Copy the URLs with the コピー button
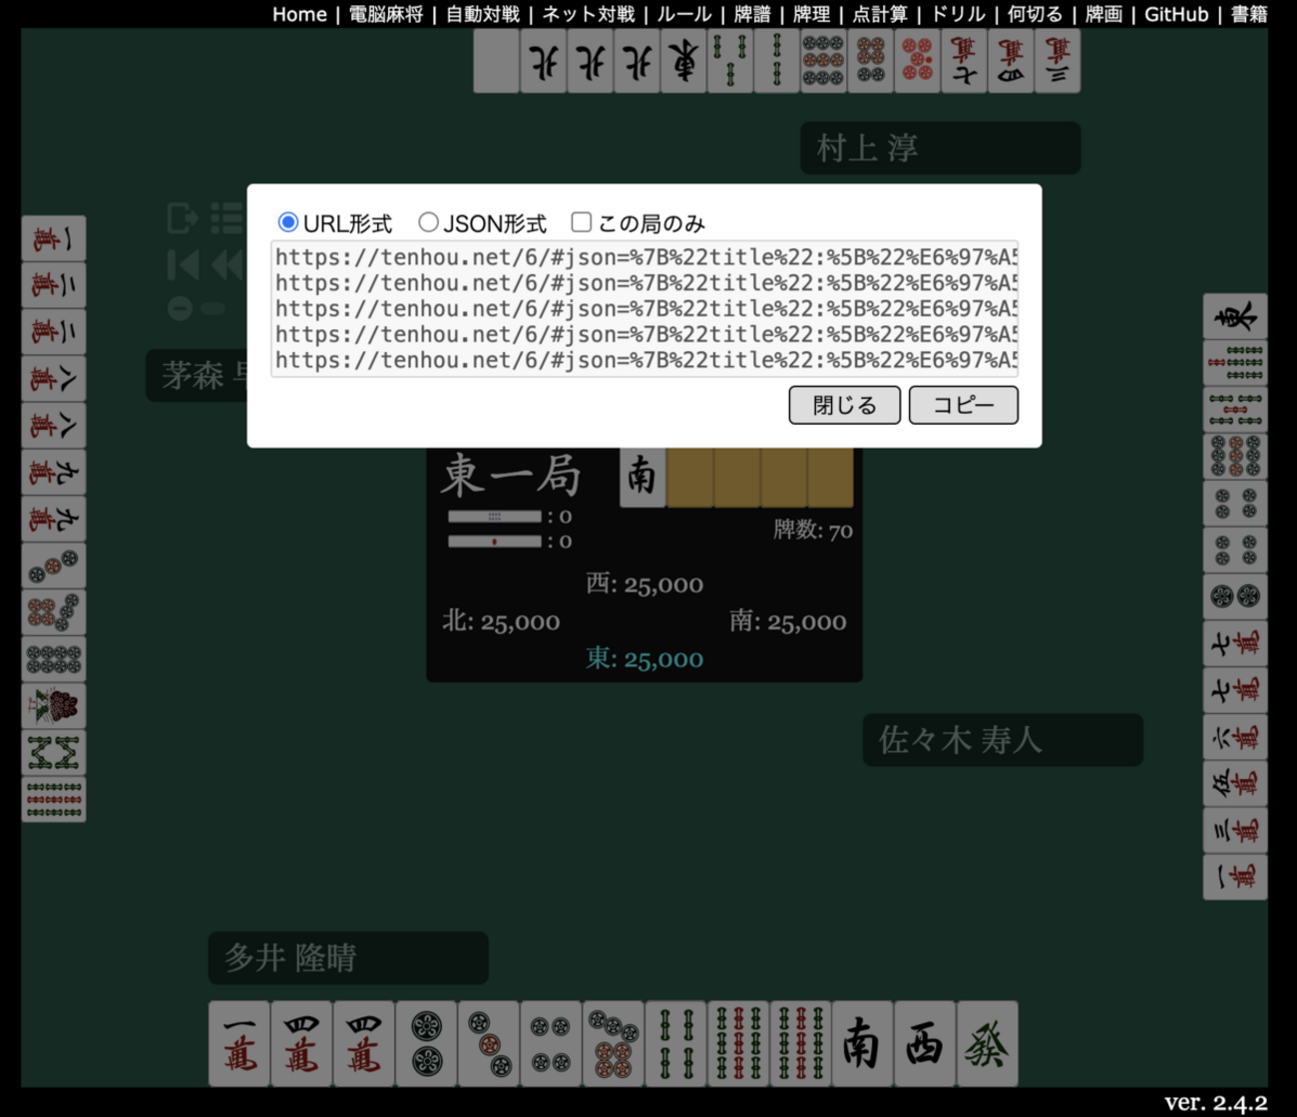 pyautogui.click(x=964, y=405)
